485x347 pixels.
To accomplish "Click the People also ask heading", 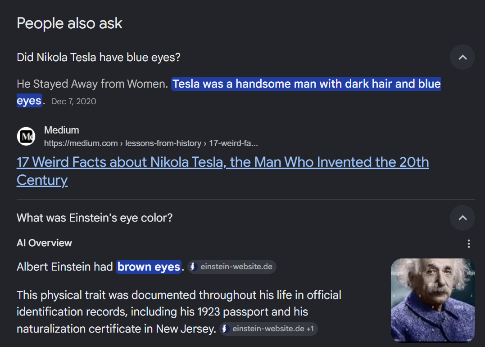I will (70, 23).
